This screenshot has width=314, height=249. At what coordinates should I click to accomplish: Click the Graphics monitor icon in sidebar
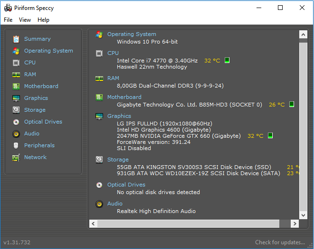(16, 98)
